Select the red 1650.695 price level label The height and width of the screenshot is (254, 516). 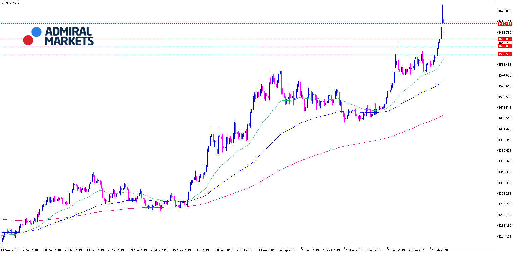click(x=505, y=24)
